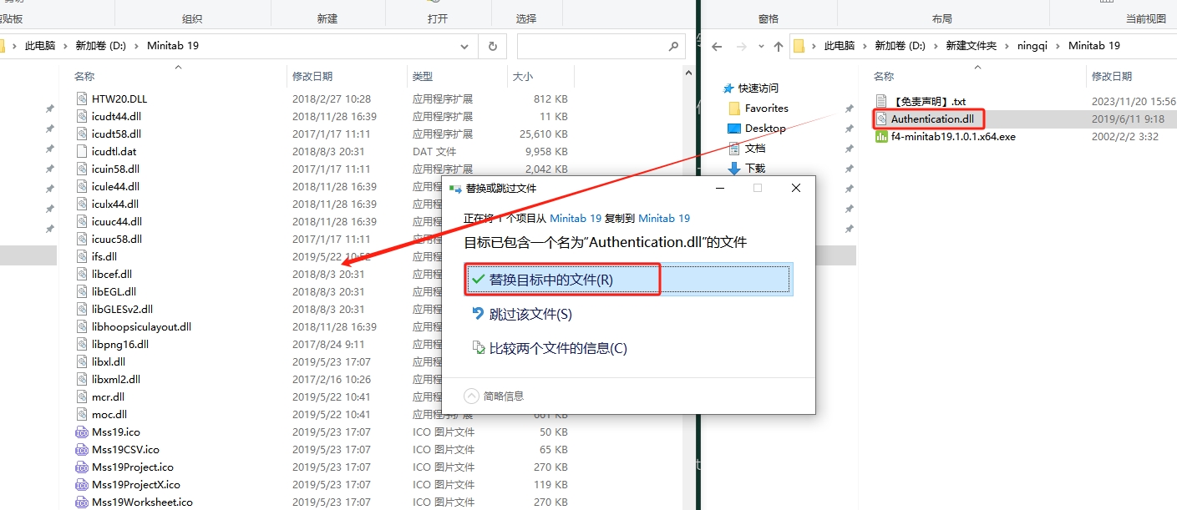Screen dimensions: 1177x510
Task: Click the disclaimer txt file icon
Action: pos(881,101)
